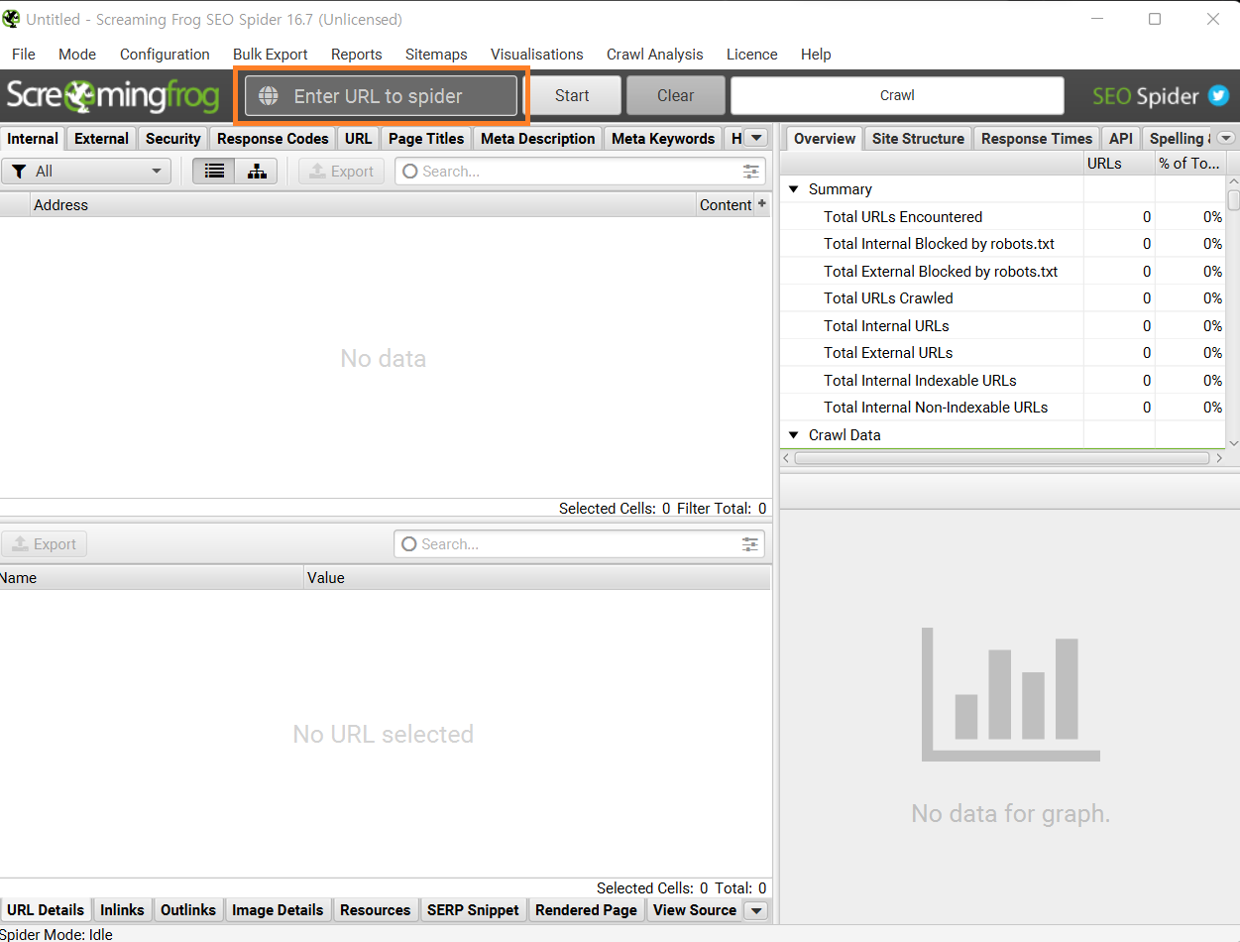Click the Clear button

675,96
